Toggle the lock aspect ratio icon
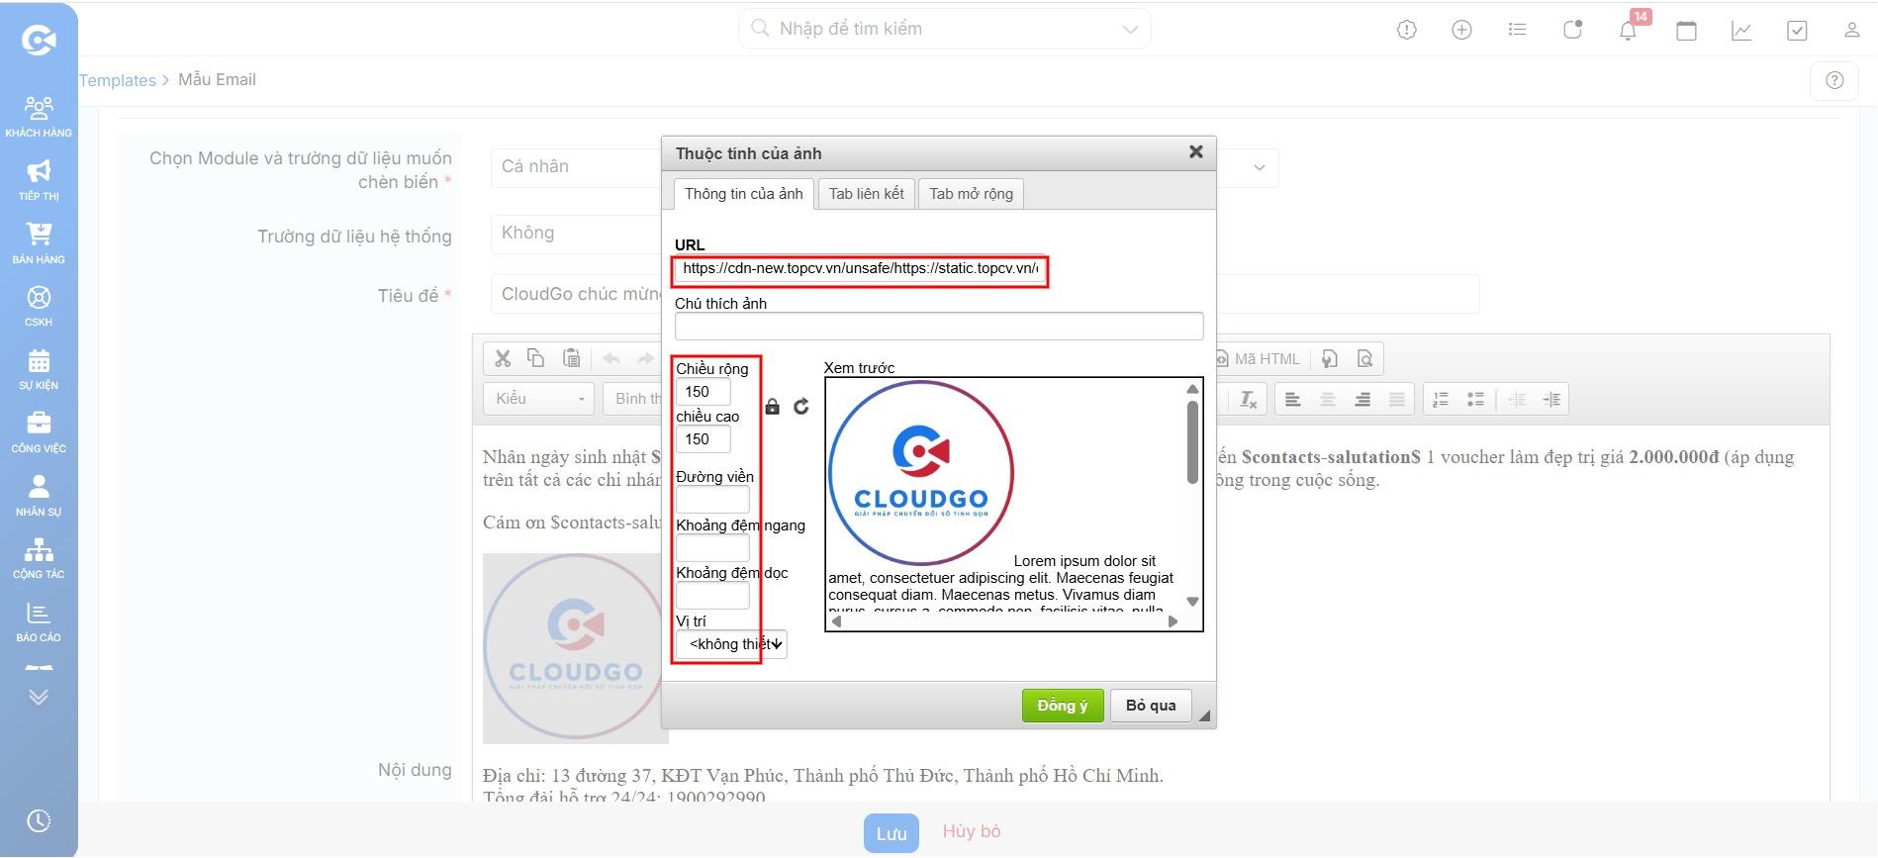Viewport: 1878px width, 858px height. pyautogui.click(x=773, y=407)
